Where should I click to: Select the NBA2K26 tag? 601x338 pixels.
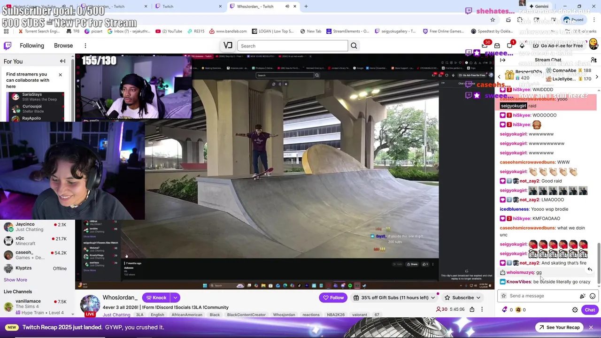click(x=336, y=315)
